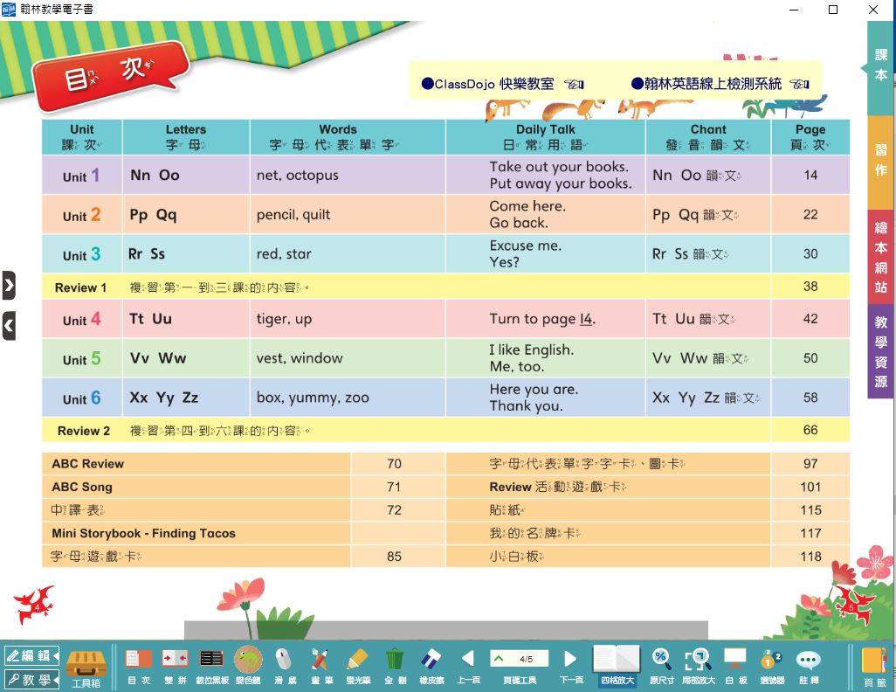The width and height of the screenshot is (896, 692).
Task: Open the 教學資源 side tab
Action: [x=880, y=352]
